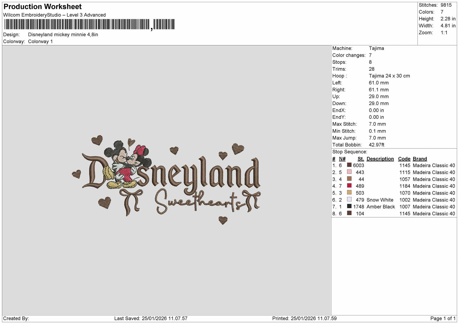Click the pink swatch for stop 2
Image resolution: width=459 pixels, height=324 pixels.
349,172
